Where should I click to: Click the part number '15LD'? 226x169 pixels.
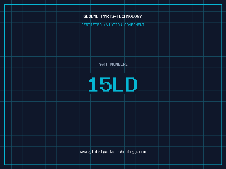[113, 84]
